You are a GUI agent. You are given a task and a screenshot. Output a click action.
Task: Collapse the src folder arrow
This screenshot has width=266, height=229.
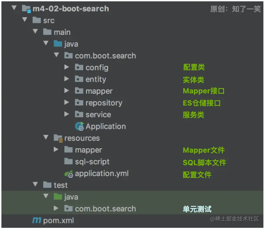(25, 19)
